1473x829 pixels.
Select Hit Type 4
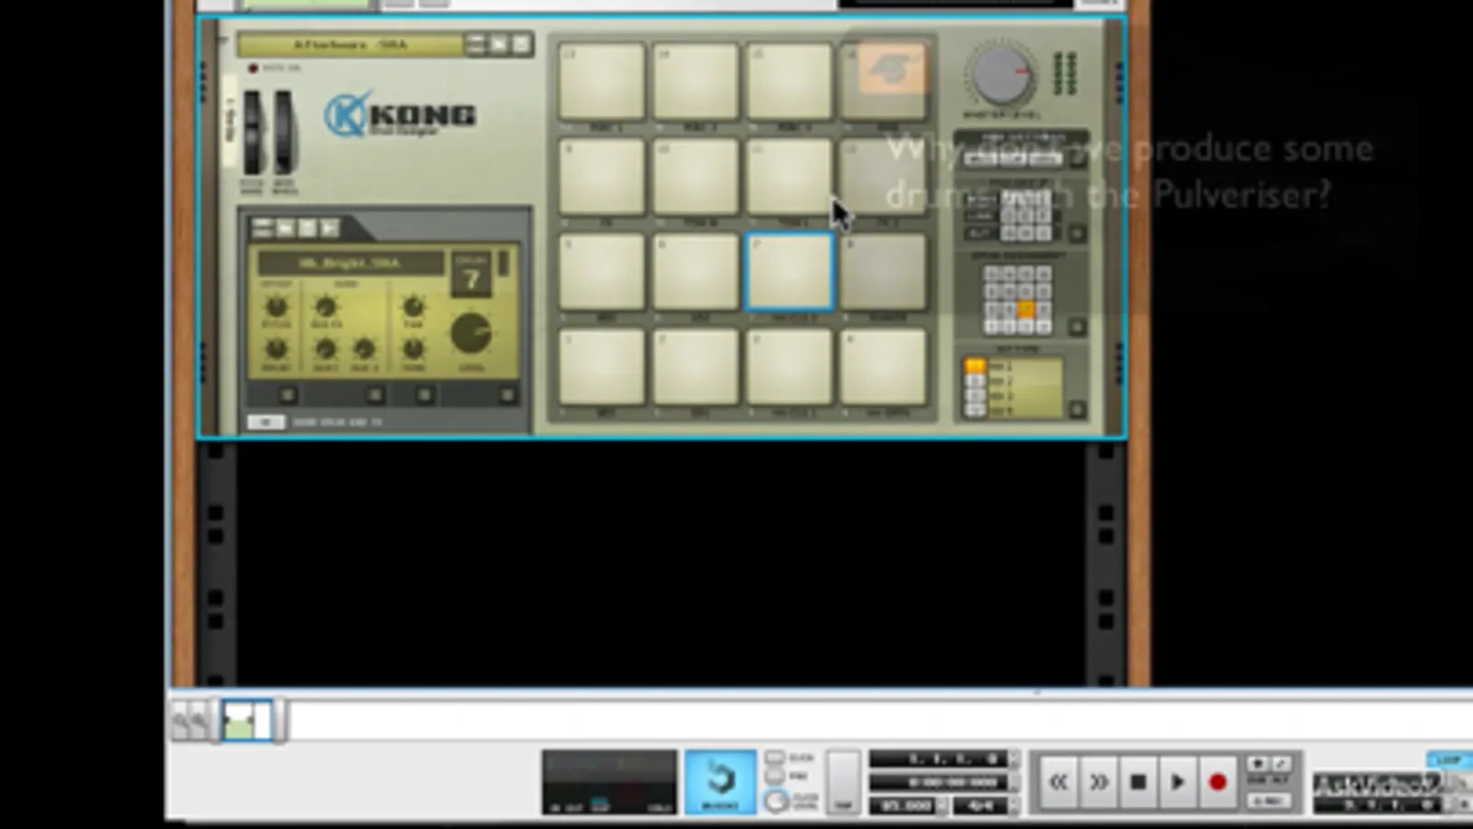(x=975, y=410)
